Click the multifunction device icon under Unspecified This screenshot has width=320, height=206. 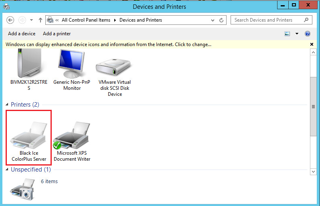pos(22,187)
